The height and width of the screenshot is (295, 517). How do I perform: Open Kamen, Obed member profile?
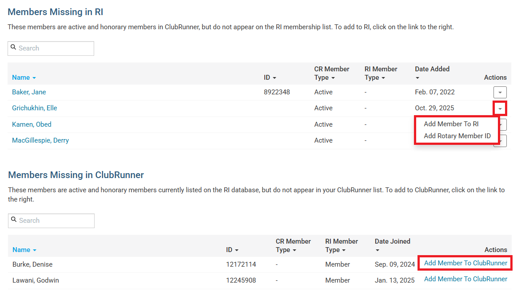pos(32,124)
